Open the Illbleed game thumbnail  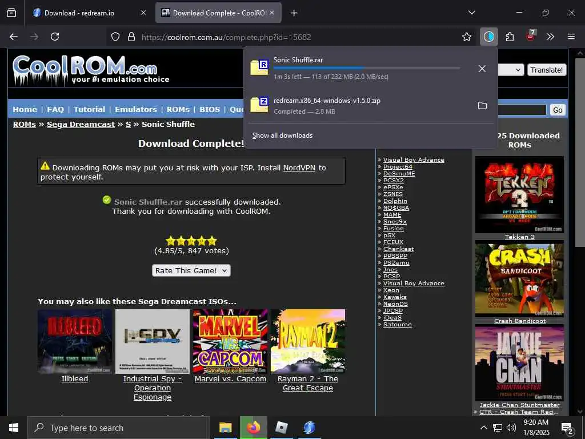click(x=75, y=341)
